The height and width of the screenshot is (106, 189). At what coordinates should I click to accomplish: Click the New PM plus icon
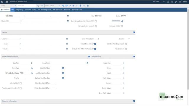pos(63,6)
